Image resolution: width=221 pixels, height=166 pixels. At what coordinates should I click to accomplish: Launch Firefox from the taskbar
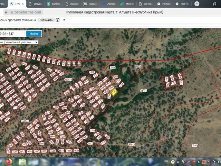coord(9,162)
